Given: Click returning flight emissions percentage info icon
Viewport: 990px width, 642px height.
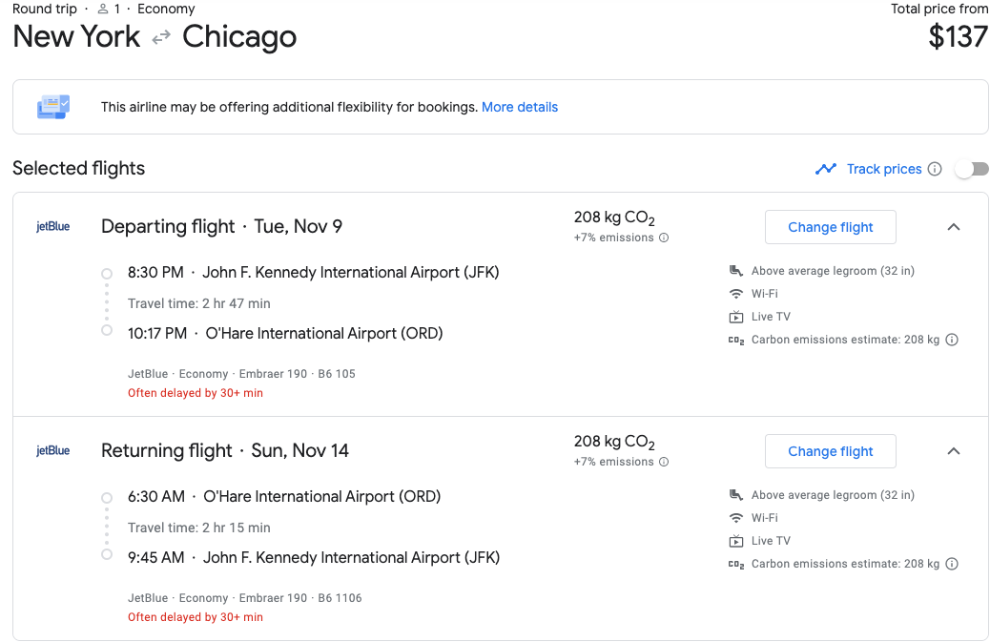Looking at the screenshot, I should tap(664, 462).
